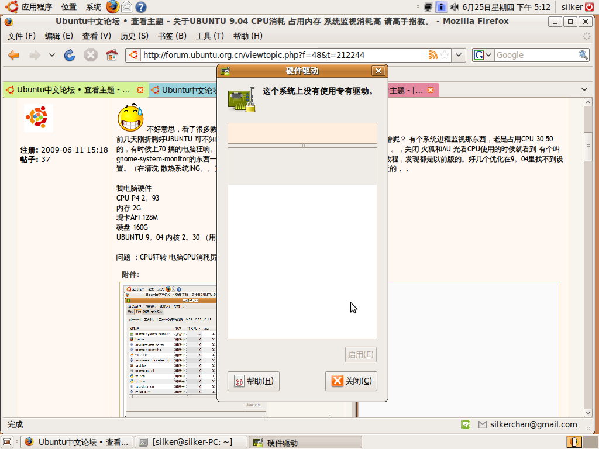Screen dimensions: 599x449
Task: Focus the Google search field
Action: coord(536,55)
